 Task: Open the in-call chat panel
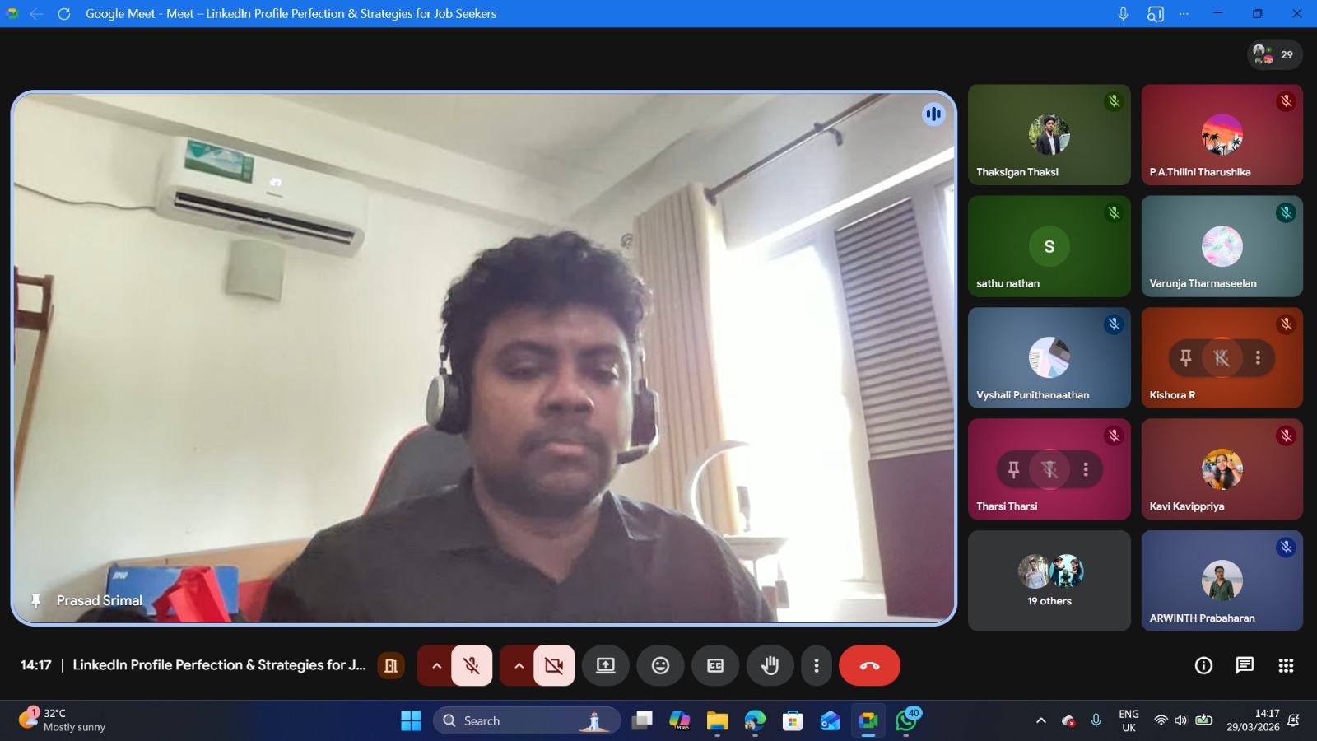[x=1245, y=665]
